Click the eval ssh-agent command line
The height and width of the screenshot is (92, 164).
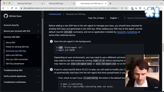tap(69, 48)
